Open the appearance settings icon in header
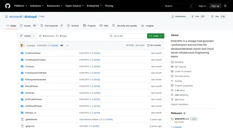Screen dimensions: 233x128 (225, 6)
